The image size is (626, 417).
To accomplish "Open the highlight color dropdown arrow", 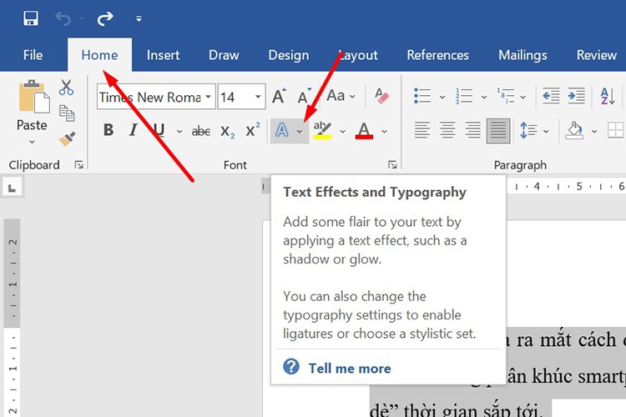I will (342, 131).
